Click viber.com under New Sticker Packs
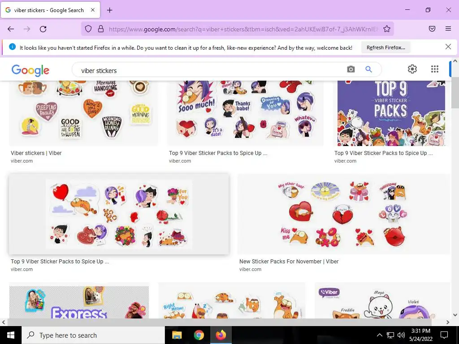 [x=250, y=269]
